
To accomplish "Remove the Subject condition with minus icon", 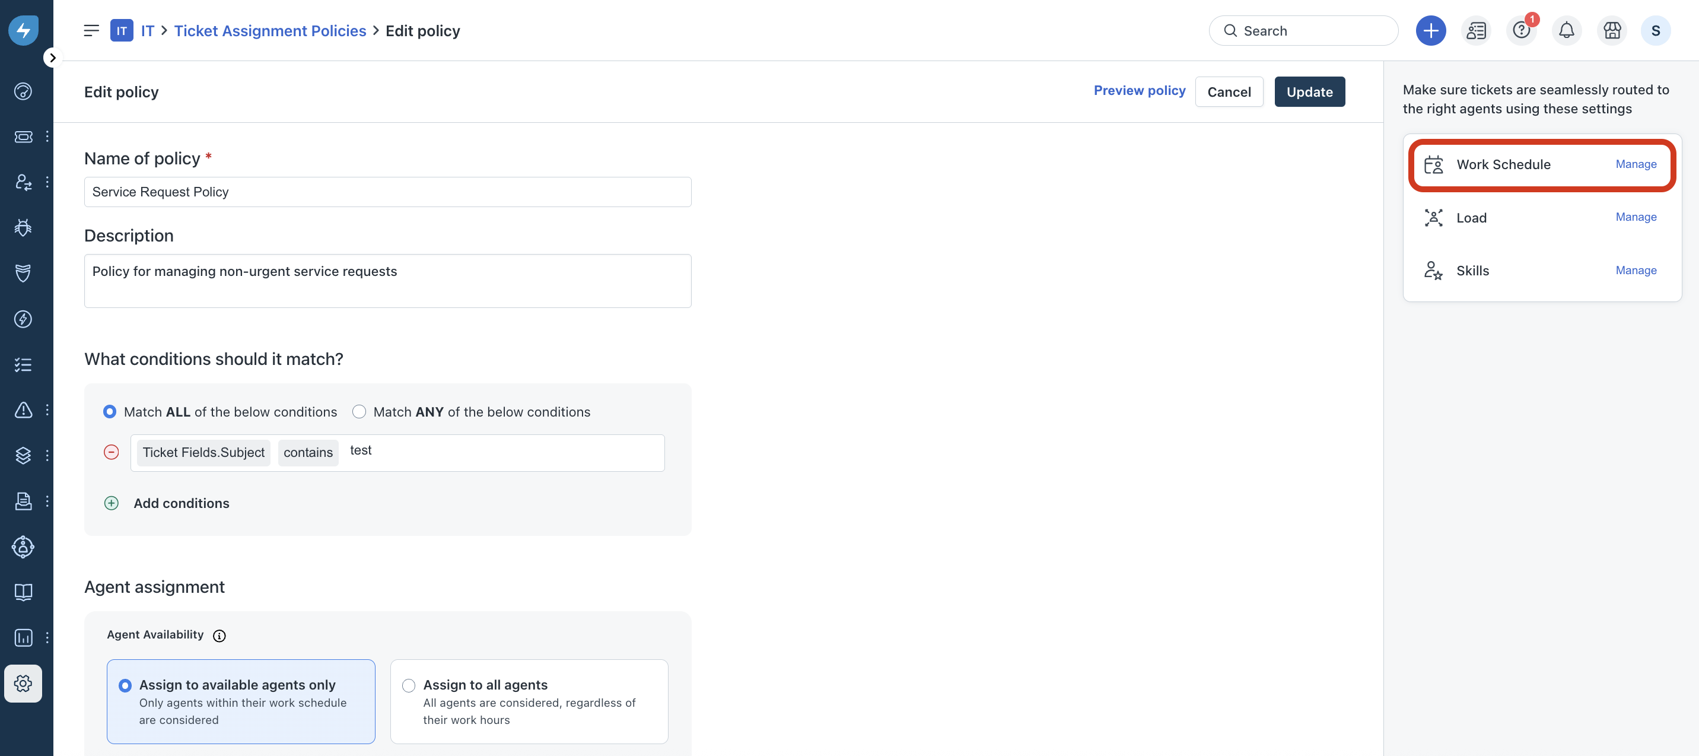I will pos(112,452).
